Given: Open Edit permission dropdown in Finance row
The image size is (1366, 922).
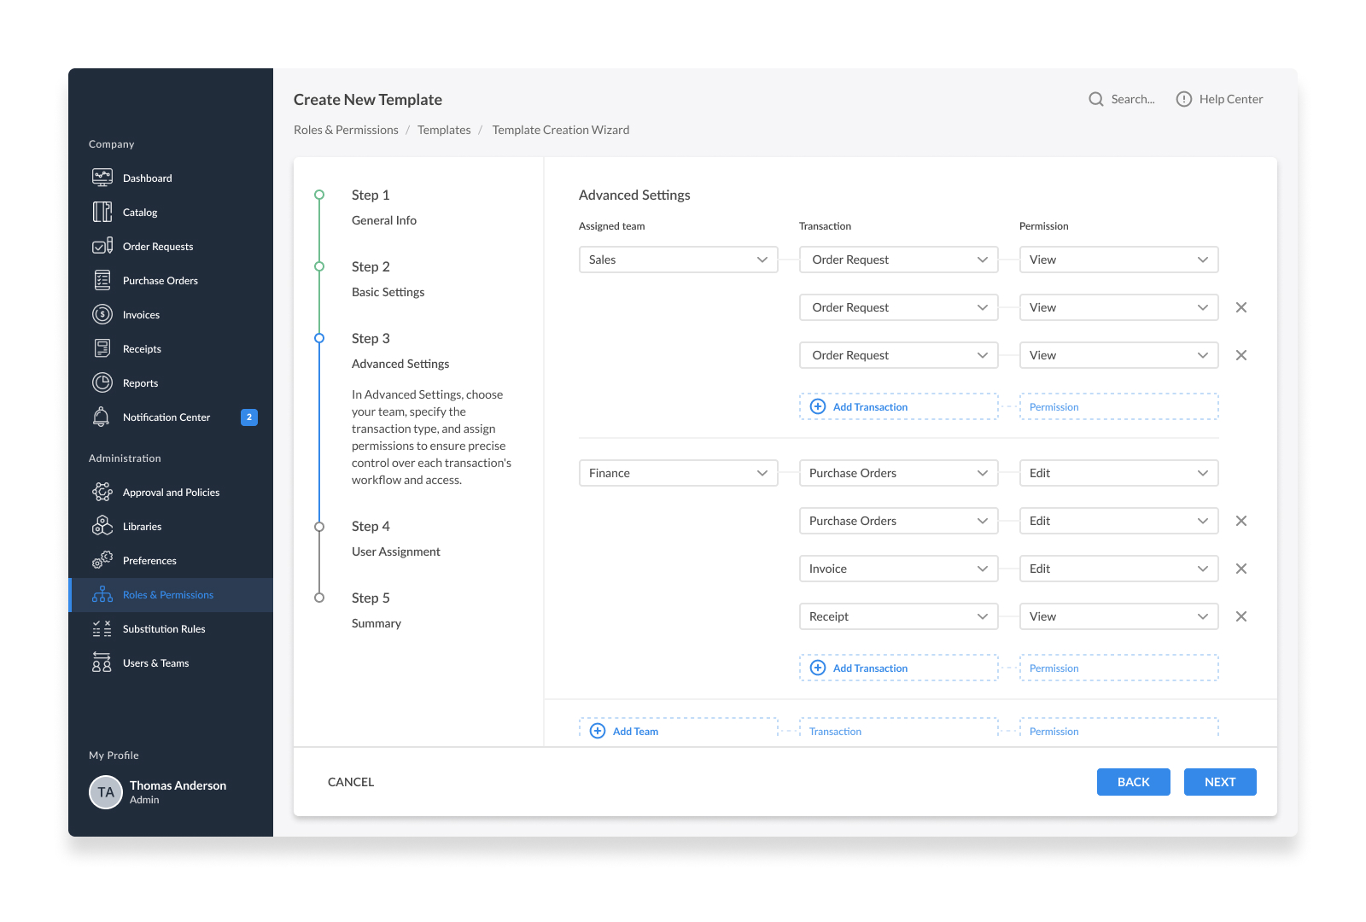Looking at the screenshot, I should [1119, 473].
